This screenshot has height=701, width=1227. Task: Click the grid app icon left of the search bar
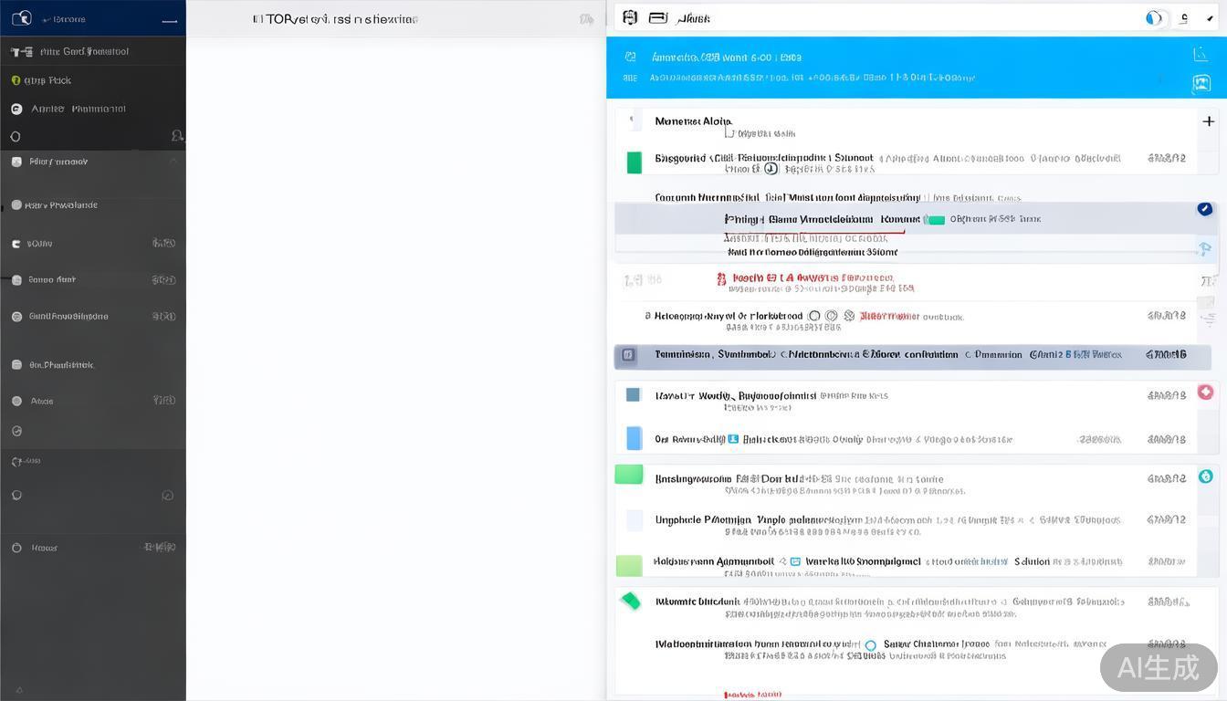coord(629,17)
